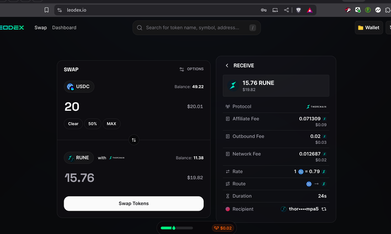This screenshot has height=234, width=391.
Task: Click the Affiliate Fee row icon
Action: [x=228, y=119]
